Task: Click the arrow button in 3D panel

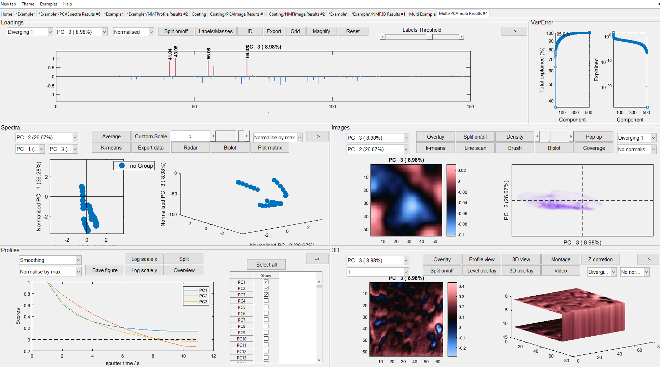Action: tap(647, 259)
